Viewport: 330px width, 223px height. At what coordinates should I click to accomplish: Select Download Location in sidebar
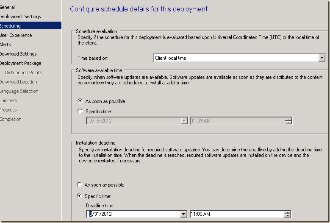[19, 82]
